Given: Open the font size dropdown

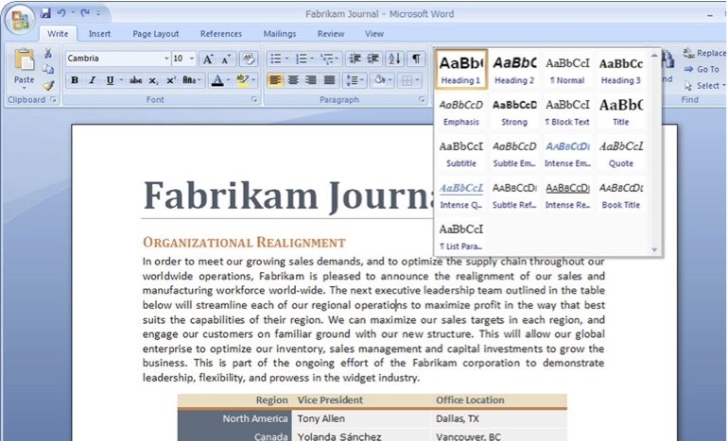Looking at the screenshot, I should (191, 59).
